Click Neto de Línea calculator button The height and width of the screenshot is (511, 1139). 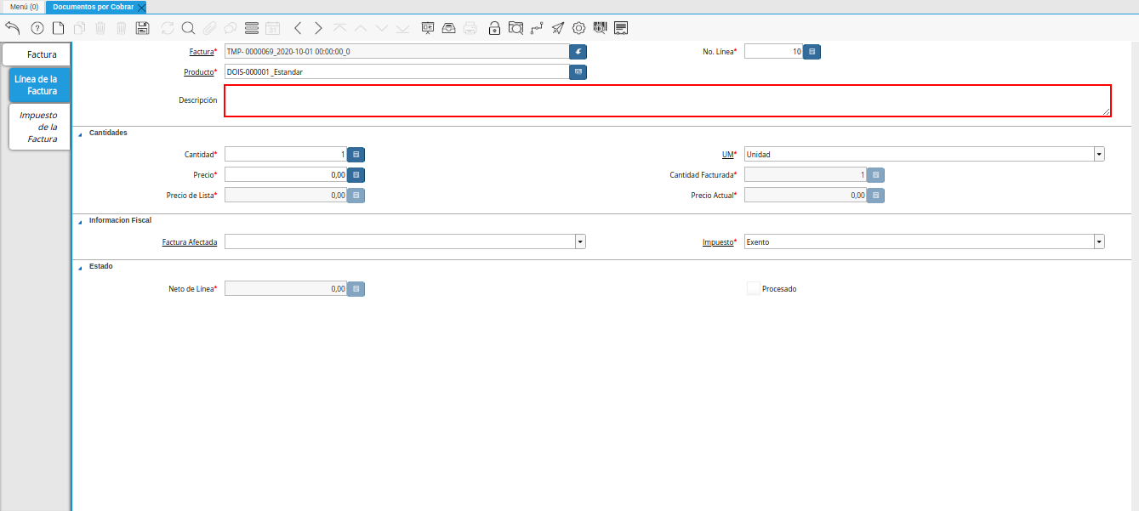pos(356,289)
